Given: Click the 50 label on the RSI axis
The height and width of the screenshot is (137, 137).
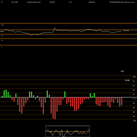Looking at the screenshot, I should click(2, 36).
